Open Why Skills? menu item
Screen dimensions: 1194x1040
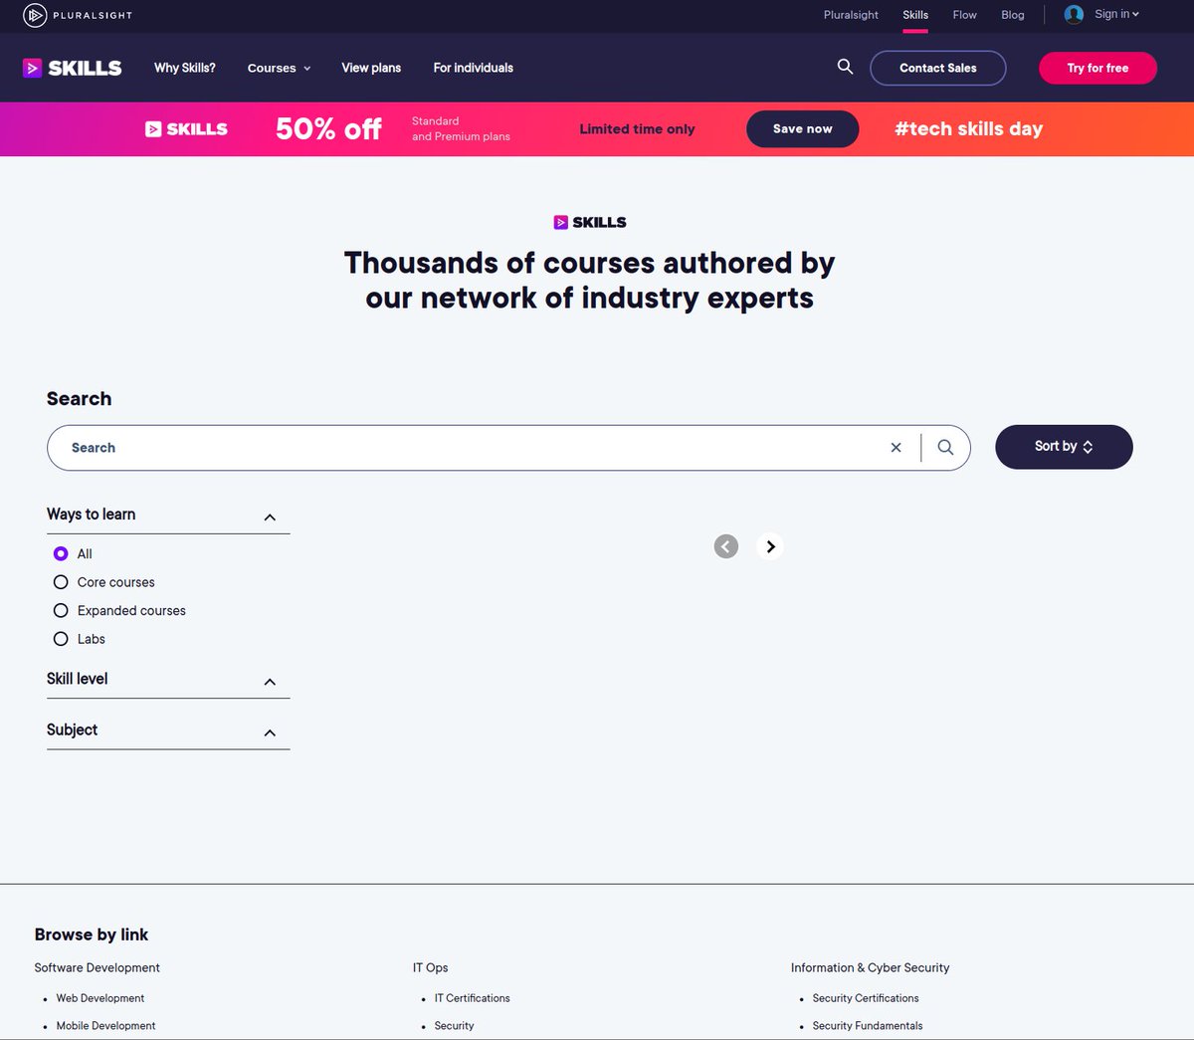(x=184, y=68)
